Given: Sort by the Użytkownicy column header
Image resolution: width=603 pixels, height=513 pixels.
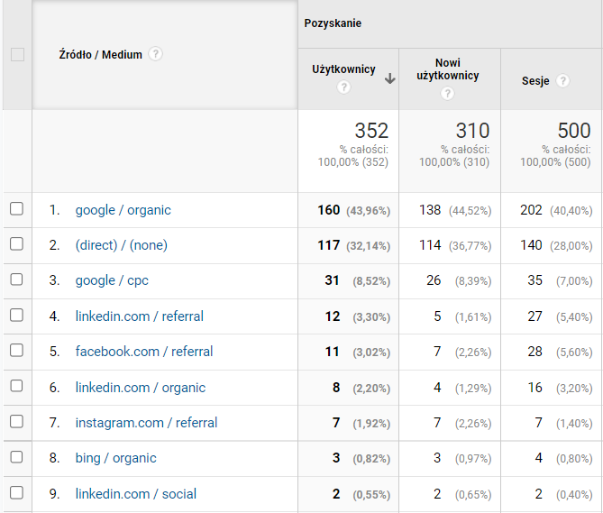Looking at the screenshot, I should click(343, 69).
